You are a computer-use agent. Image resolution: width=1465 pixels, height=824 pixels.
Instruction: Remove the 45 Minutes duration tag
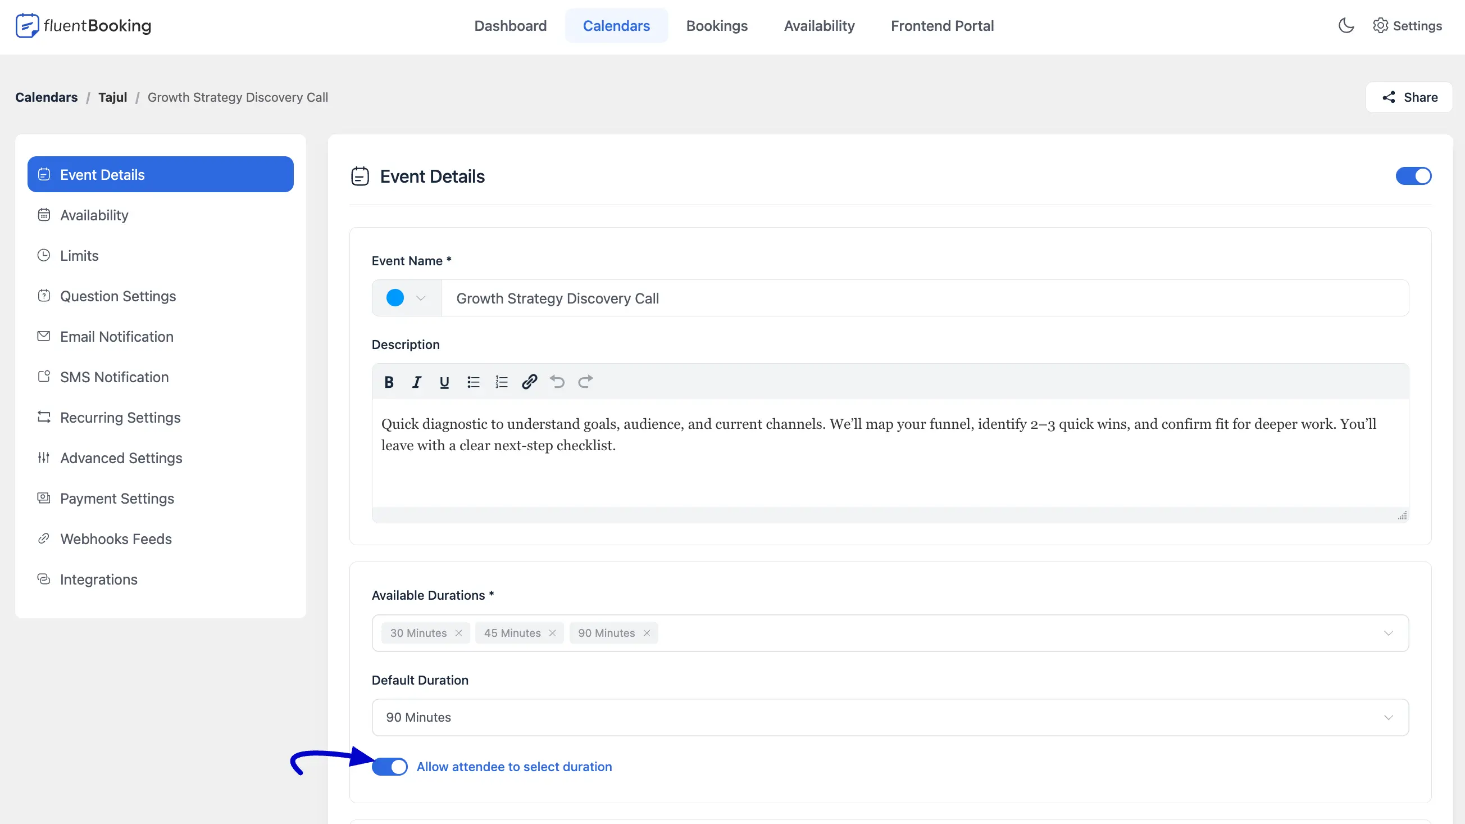pos(552,633)
